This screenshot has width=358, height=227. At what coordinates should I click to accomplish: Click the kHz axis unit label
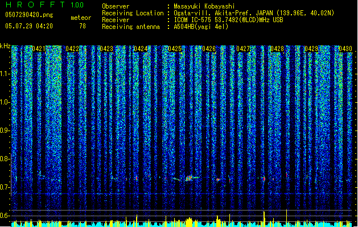click(5, 46)
